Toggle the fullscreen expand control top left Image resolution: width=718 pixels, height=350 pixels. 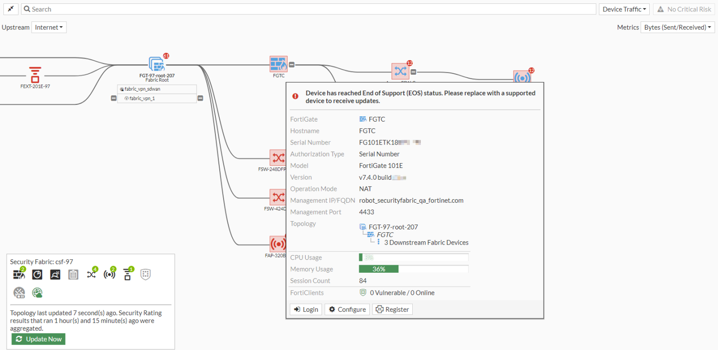[11, 9]
